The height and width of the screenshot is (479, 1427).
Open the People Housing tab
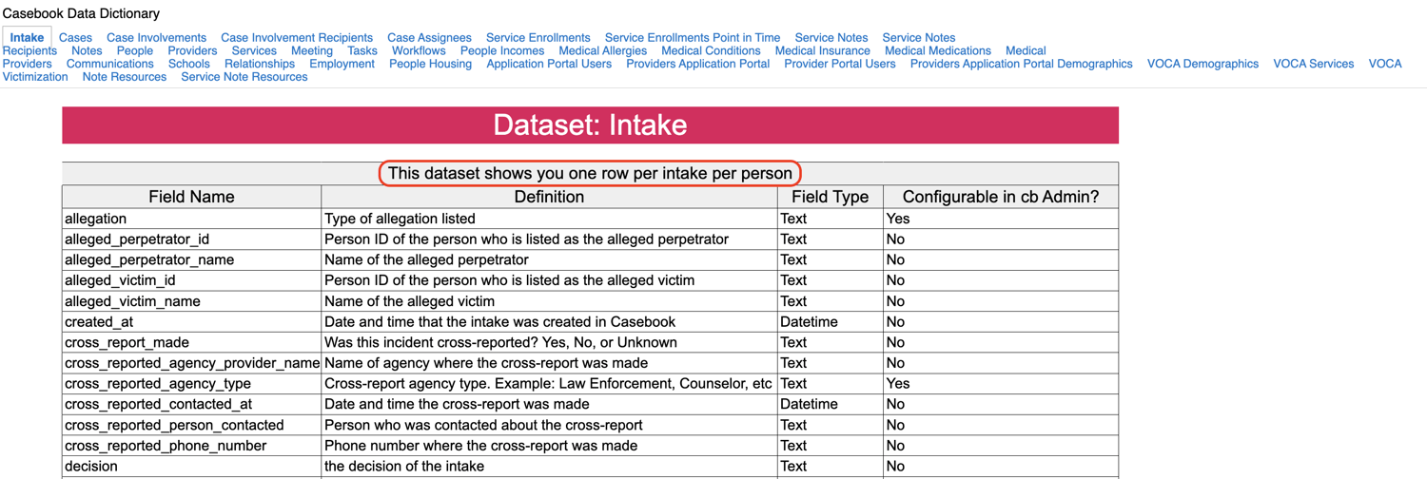[x=430, y=65]
